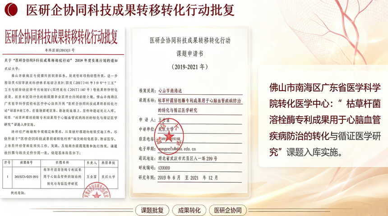Click the 研究年限 2019年6月 line
The width and height of the screenshot is (388, 216).
tap(190, 178)
